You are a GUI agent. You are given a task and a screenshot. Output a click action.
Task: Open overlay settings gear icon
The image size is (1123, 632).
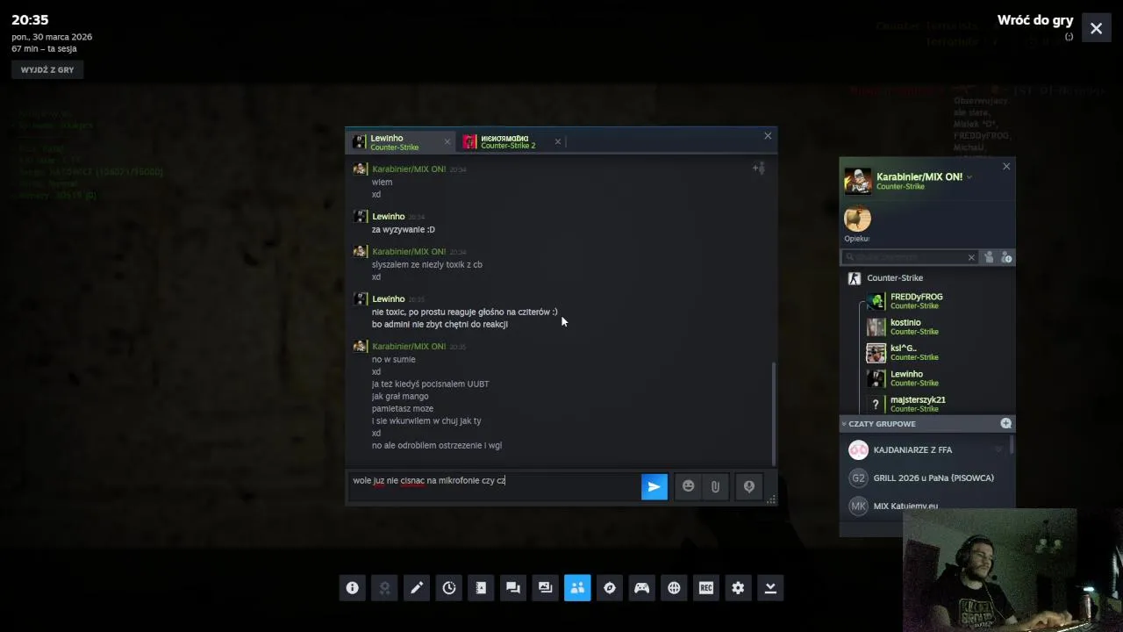click(738, 588)
